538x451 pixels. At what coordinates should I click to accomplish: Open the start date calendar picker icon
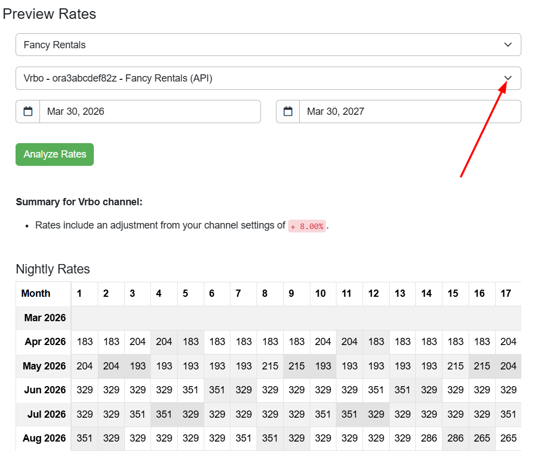pos(27,112)
